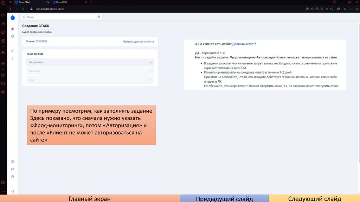360x202 pixels.
Task: Click Выбрать другого клиента link
Action: click(x=139, y=42)
